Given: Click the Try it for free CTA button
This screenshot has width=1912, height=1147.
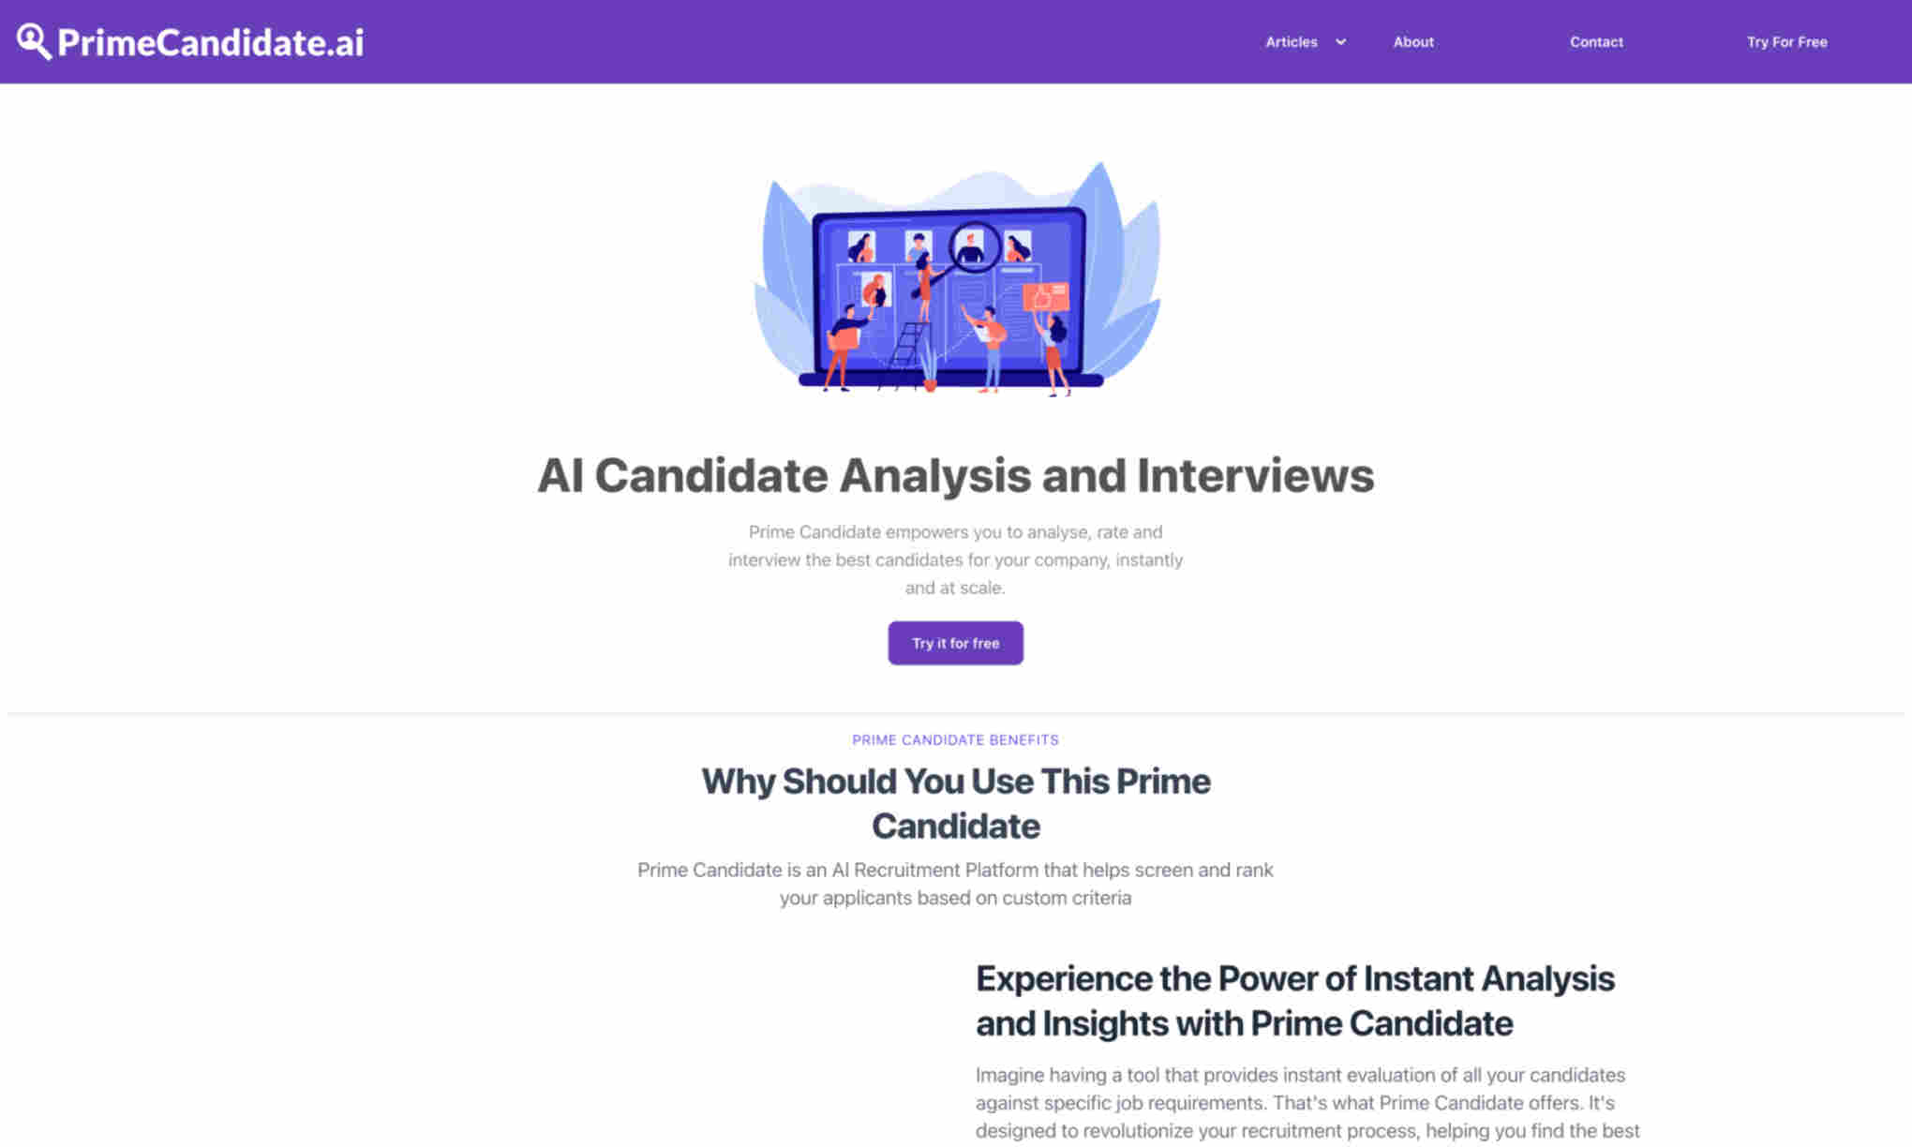Looking at the screenshot, I should pos(956,642).
